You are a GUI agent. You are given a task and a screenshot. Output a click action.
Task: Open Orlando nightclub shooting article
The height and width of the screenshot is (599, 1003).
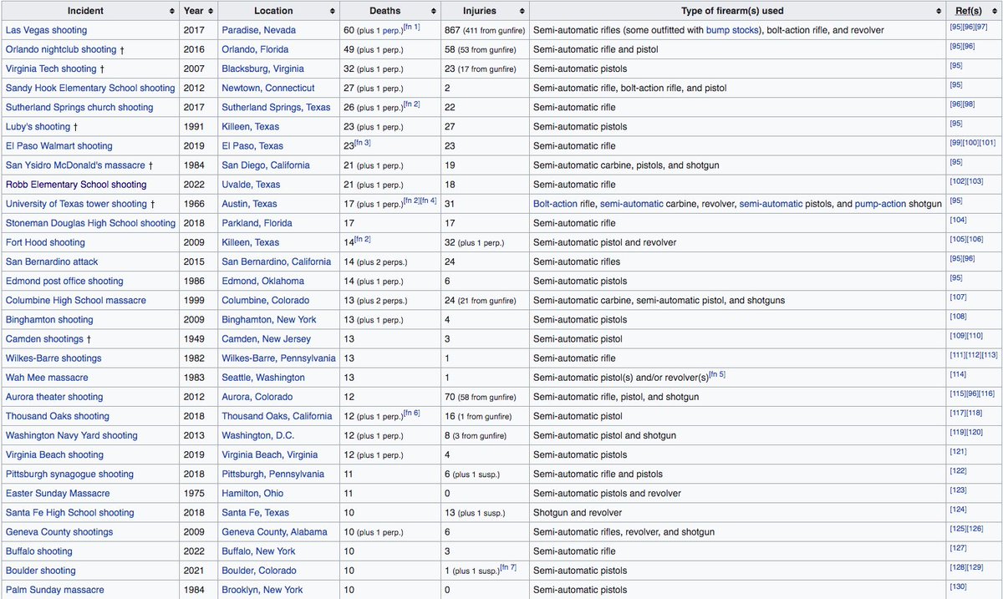tap(61, 49)
